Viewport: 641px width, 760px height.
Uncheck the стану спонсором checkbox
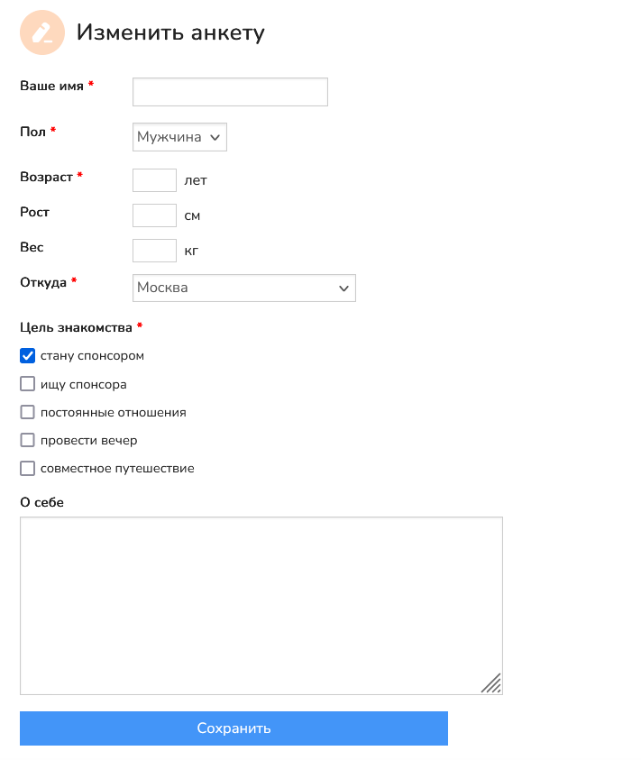point(28,356)
